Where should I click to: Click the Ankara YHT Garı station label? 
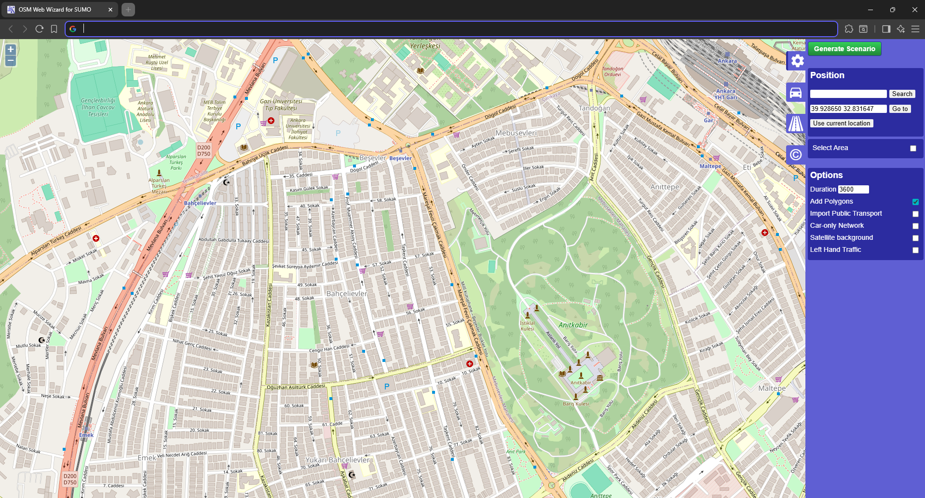pyautogui.click(x=726, y=94)
